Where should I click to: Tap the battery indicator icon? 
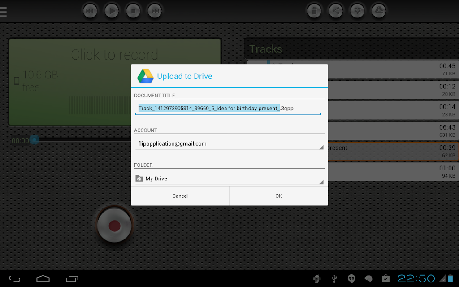pyautogui.click(x=450, y=278)
